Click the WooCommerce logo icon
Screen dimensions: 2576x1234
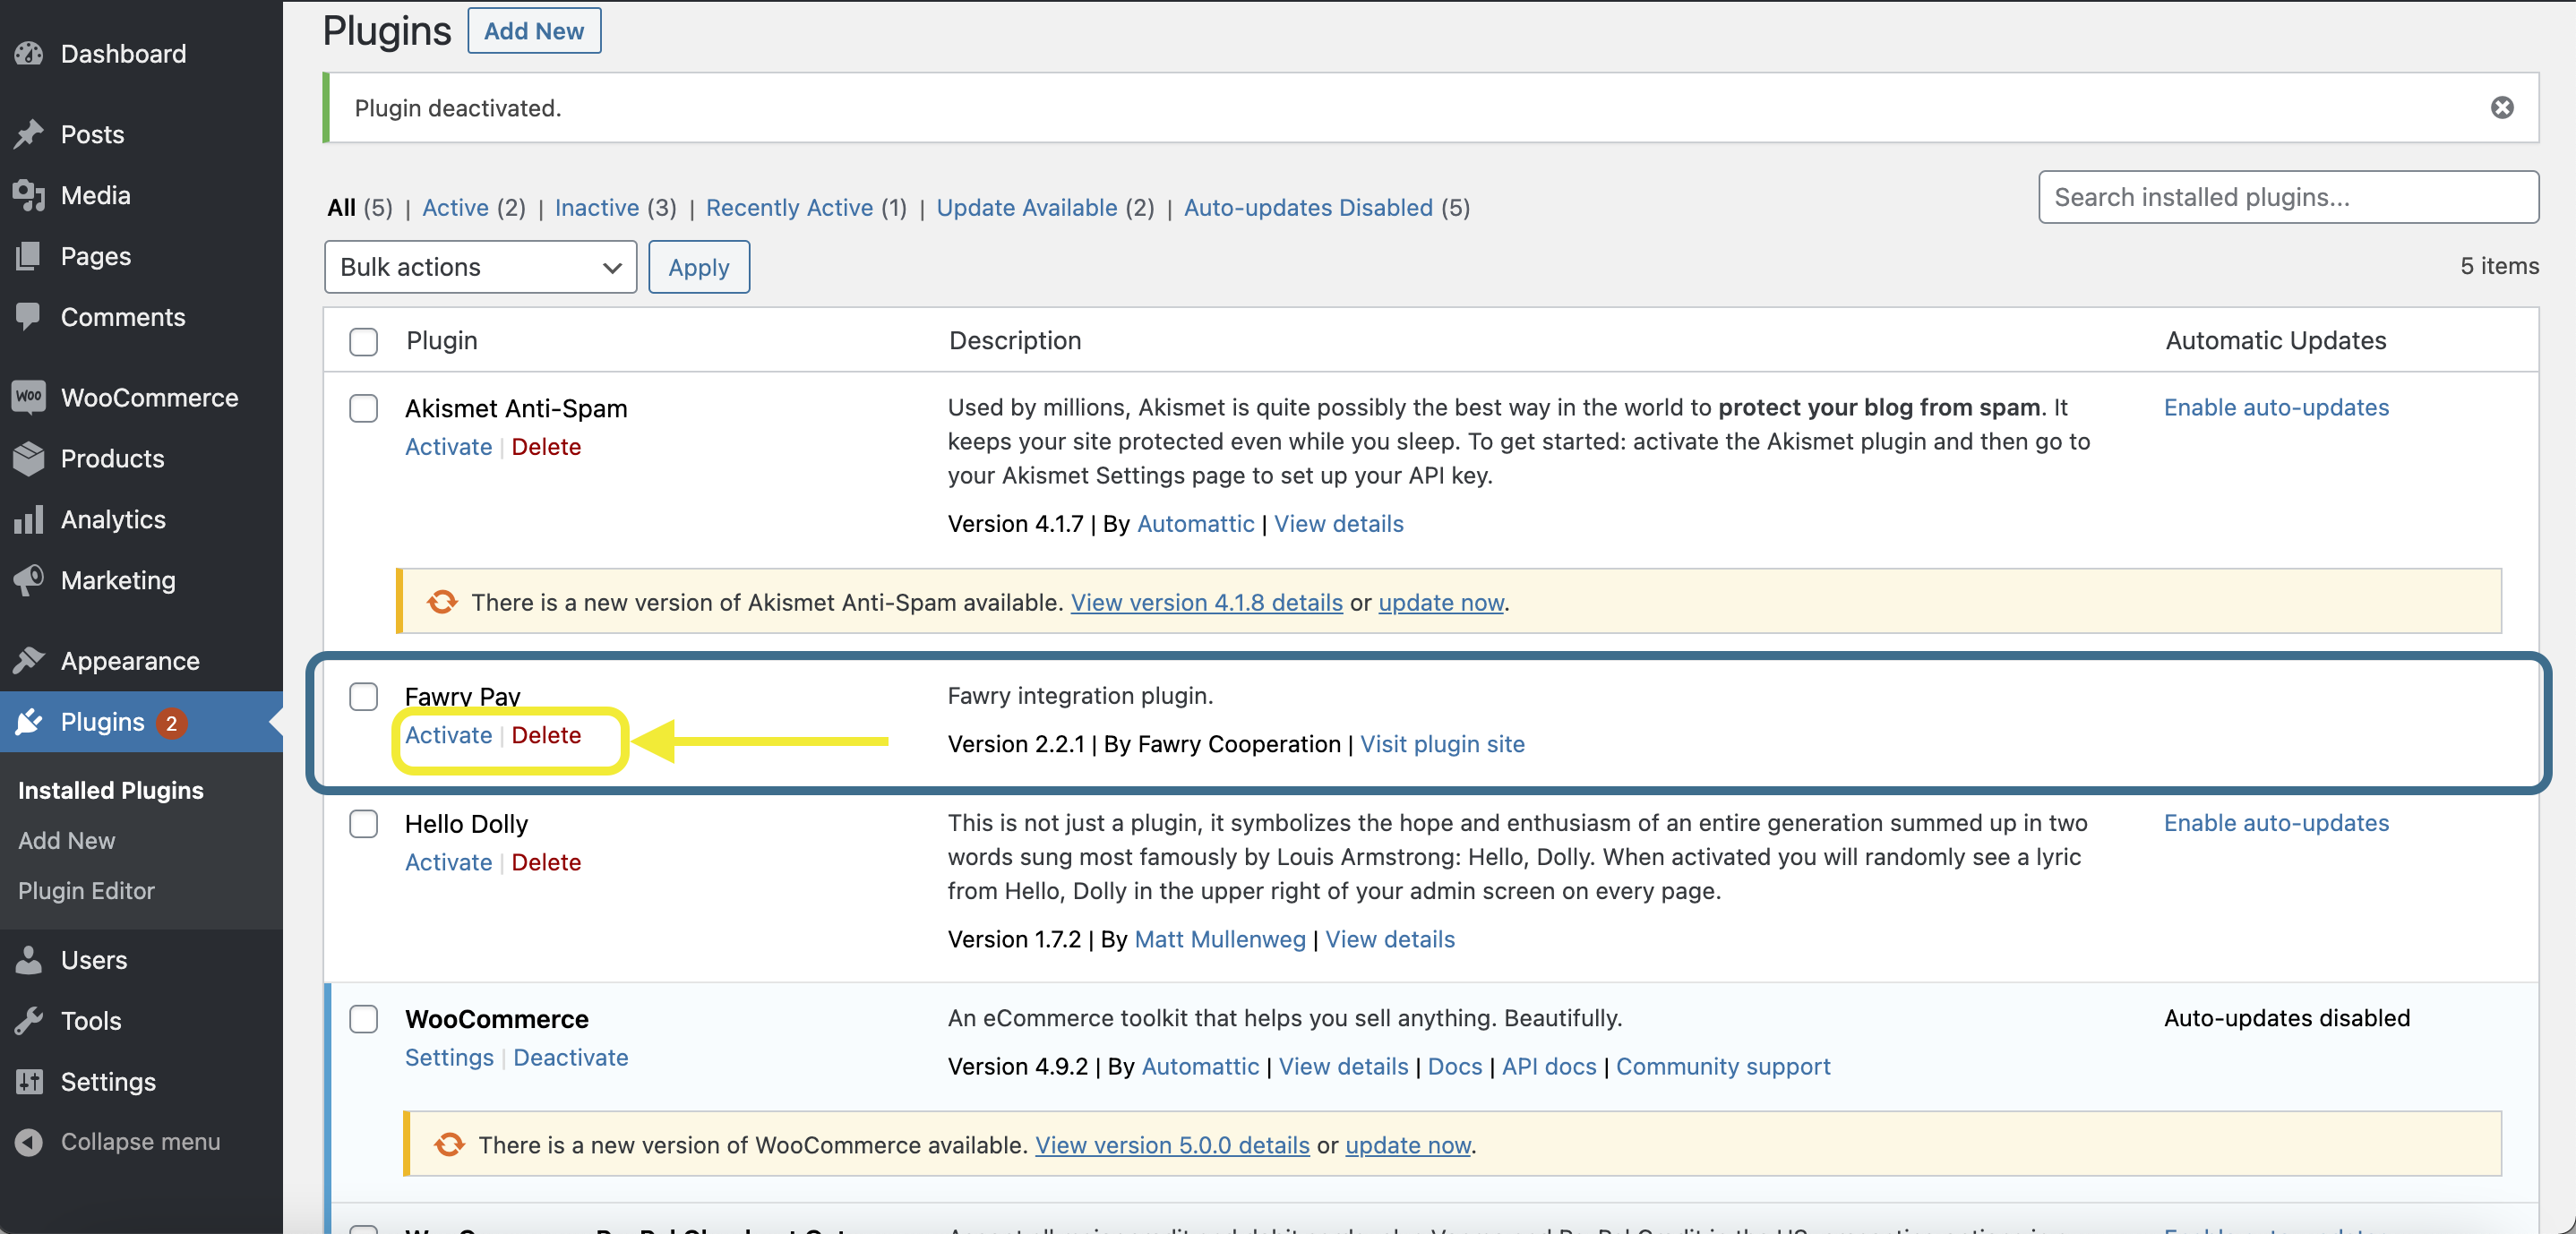pos(29,397)
